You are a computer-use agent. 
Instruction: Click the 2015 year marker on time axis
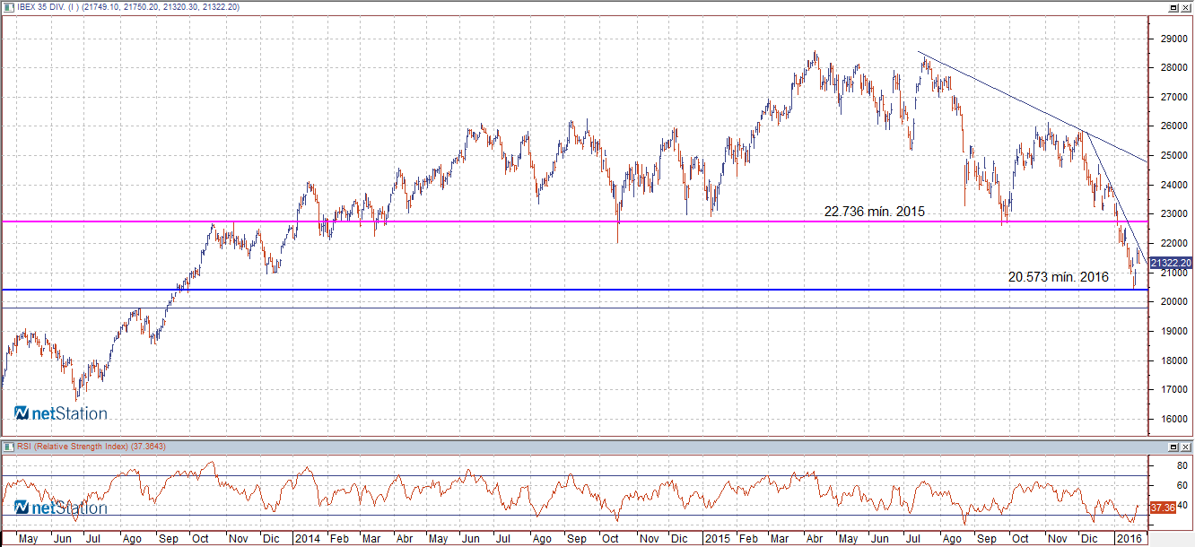click(x=717, y=539)
